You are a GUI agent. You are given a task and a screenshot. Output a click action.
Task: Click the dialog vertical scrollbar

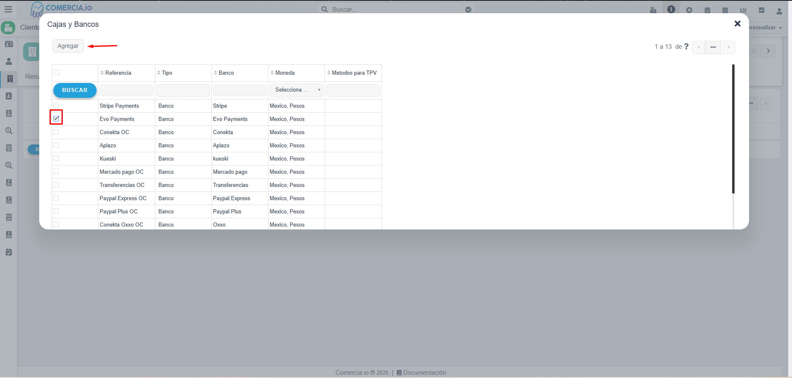pyautogui.click(x=733, y=129)
